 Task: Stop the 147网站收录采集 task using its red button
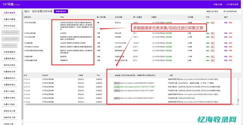pos(213,33)
